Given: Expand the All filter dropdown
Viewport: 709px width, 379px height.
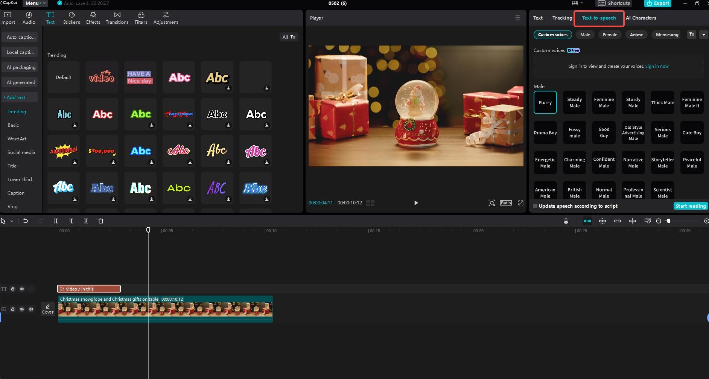Looking at the screenshot, I should [289, 37].
